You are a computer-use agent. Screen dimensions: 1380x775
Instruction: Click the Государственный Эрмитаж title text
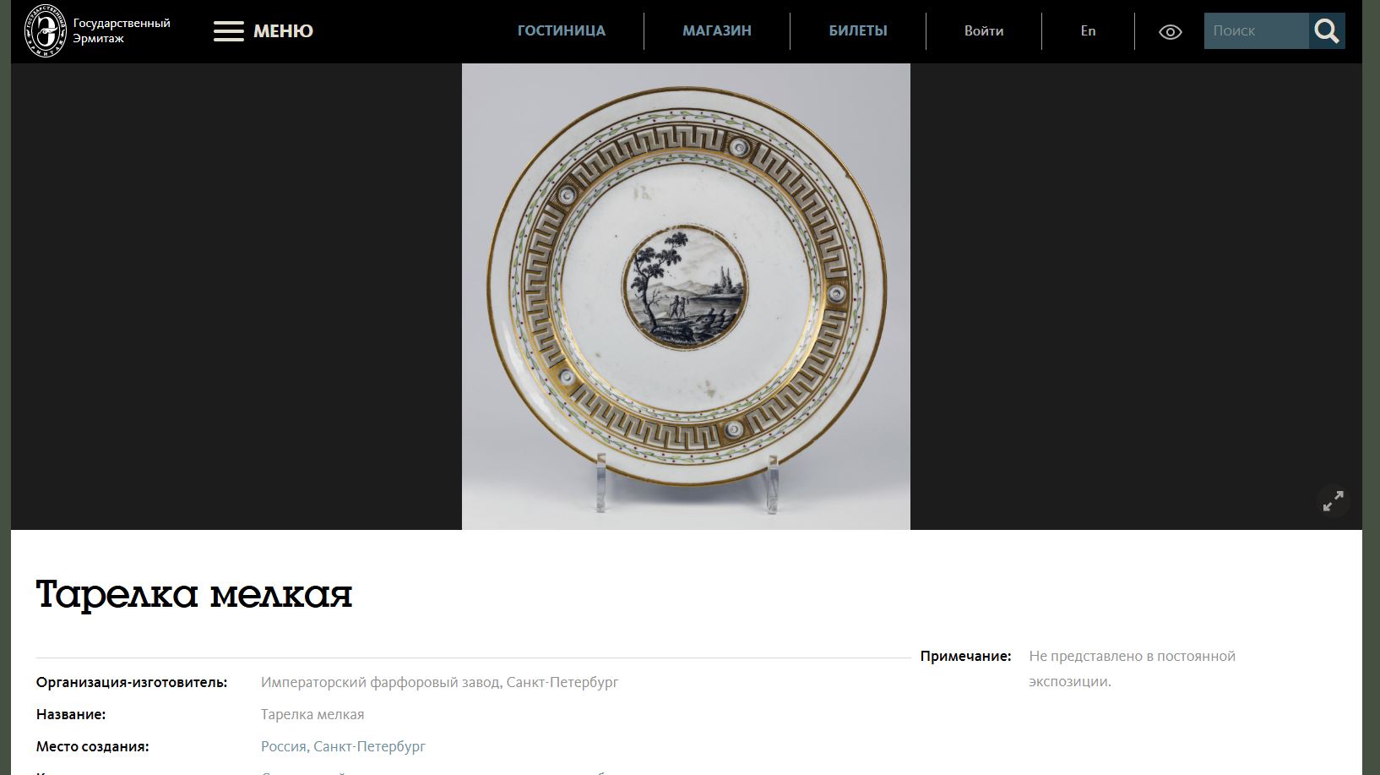point(122,30)
